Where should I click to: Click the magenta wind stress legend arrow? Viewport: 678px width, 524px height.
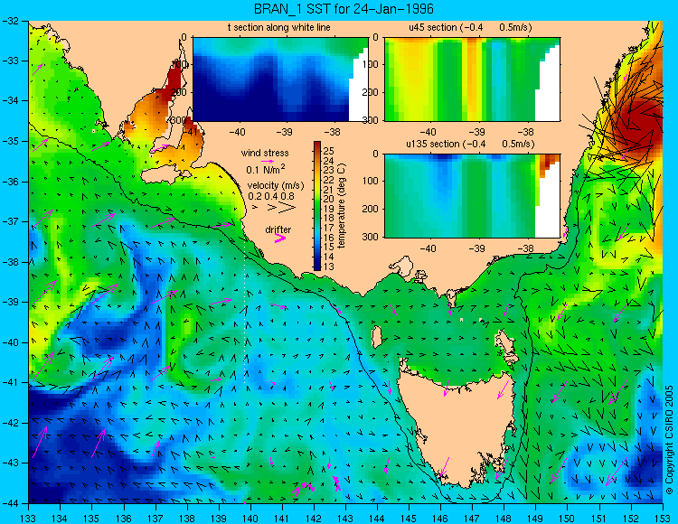coord(268,161)
